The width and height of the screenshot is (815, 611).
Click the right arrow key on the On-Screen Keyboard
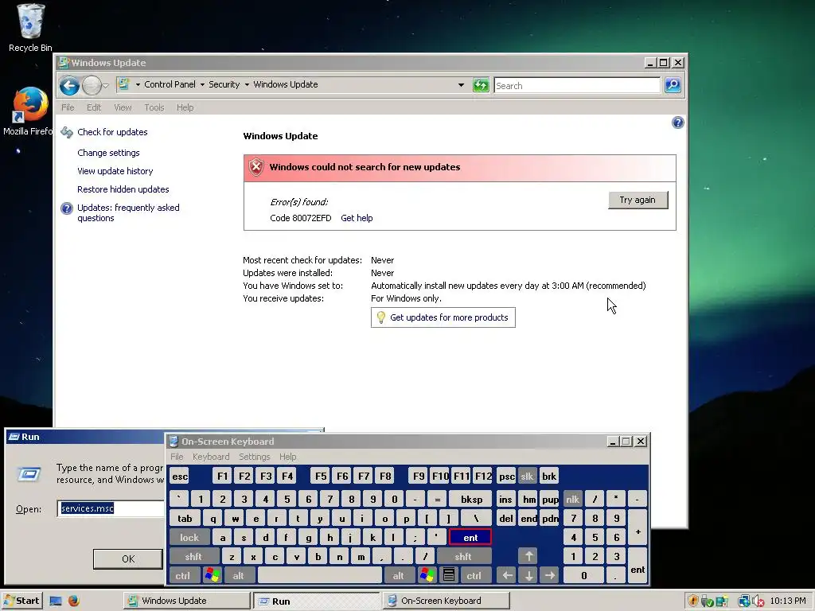(x=550, y=575)
